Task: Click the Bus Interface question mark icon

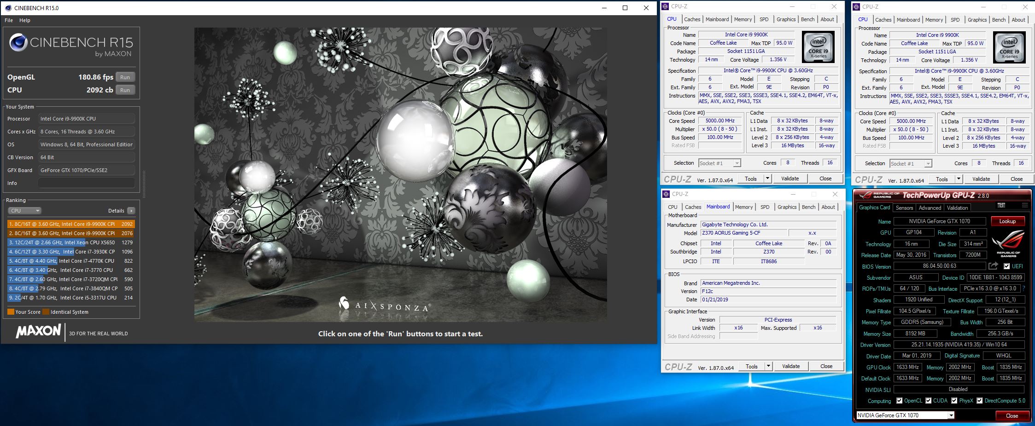Action: (x=1023, y=288)
